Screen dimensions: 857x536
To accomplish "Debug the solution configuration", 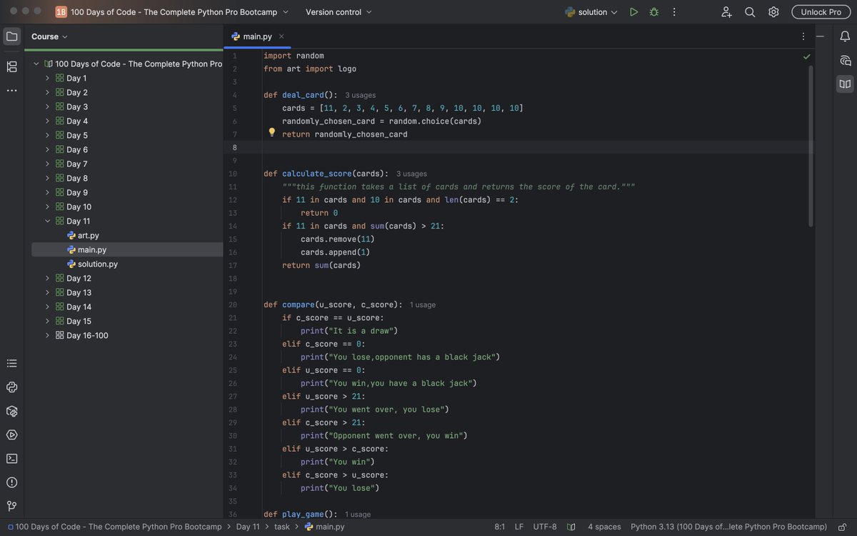I will [654, 12].
